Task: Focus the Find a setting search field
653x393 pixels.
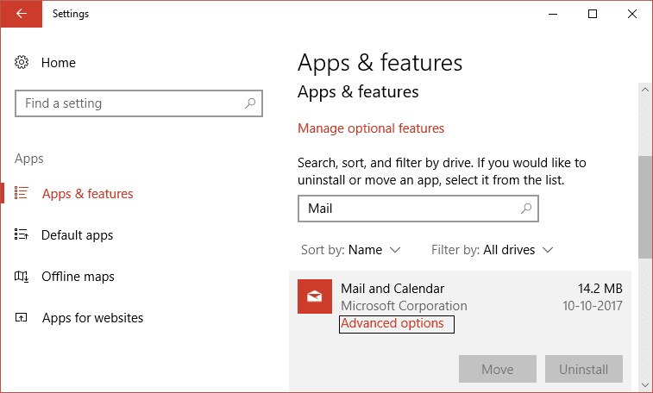Action: tap(129, 103)
